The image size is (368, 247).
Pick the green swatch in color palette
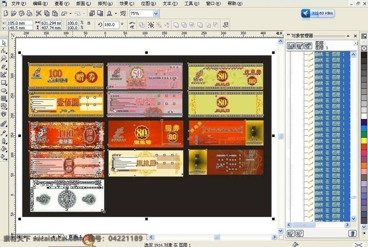coord(364,134)
